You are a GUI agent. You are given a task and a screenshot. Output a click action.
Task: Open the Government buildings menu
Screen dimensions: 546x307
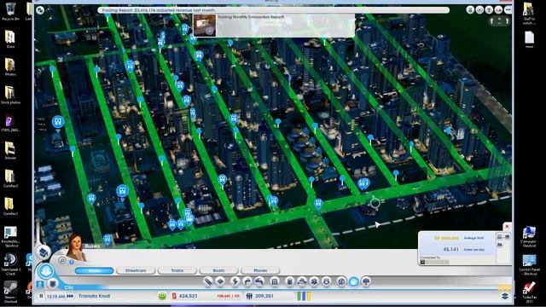click(x=275, y=281)
